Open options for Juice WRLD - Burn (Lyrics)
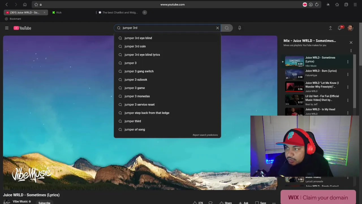The image size is (362, 204). [348, 75]
